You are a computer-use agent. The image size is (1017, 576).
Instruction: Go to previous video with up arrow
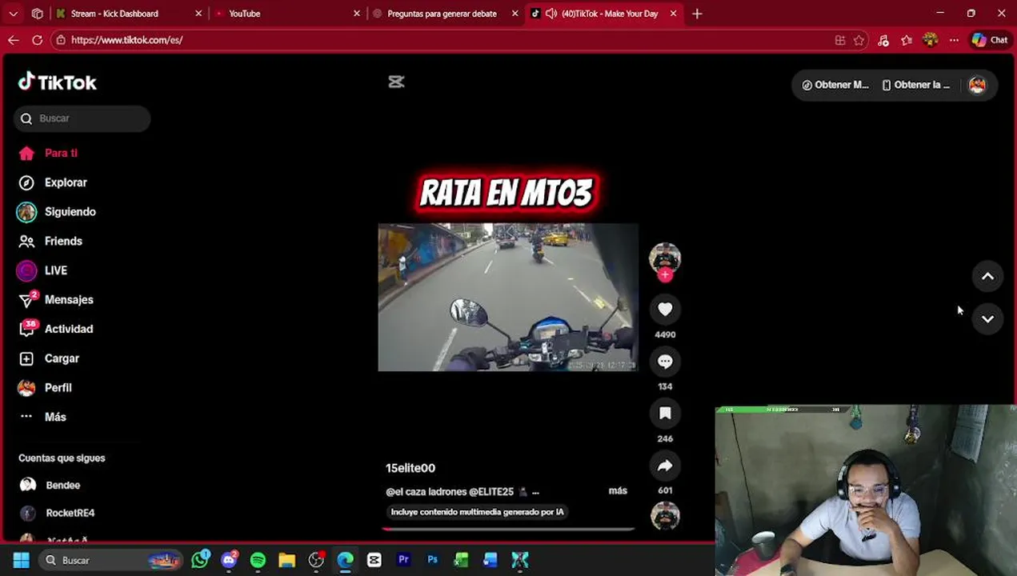[987, 276]
